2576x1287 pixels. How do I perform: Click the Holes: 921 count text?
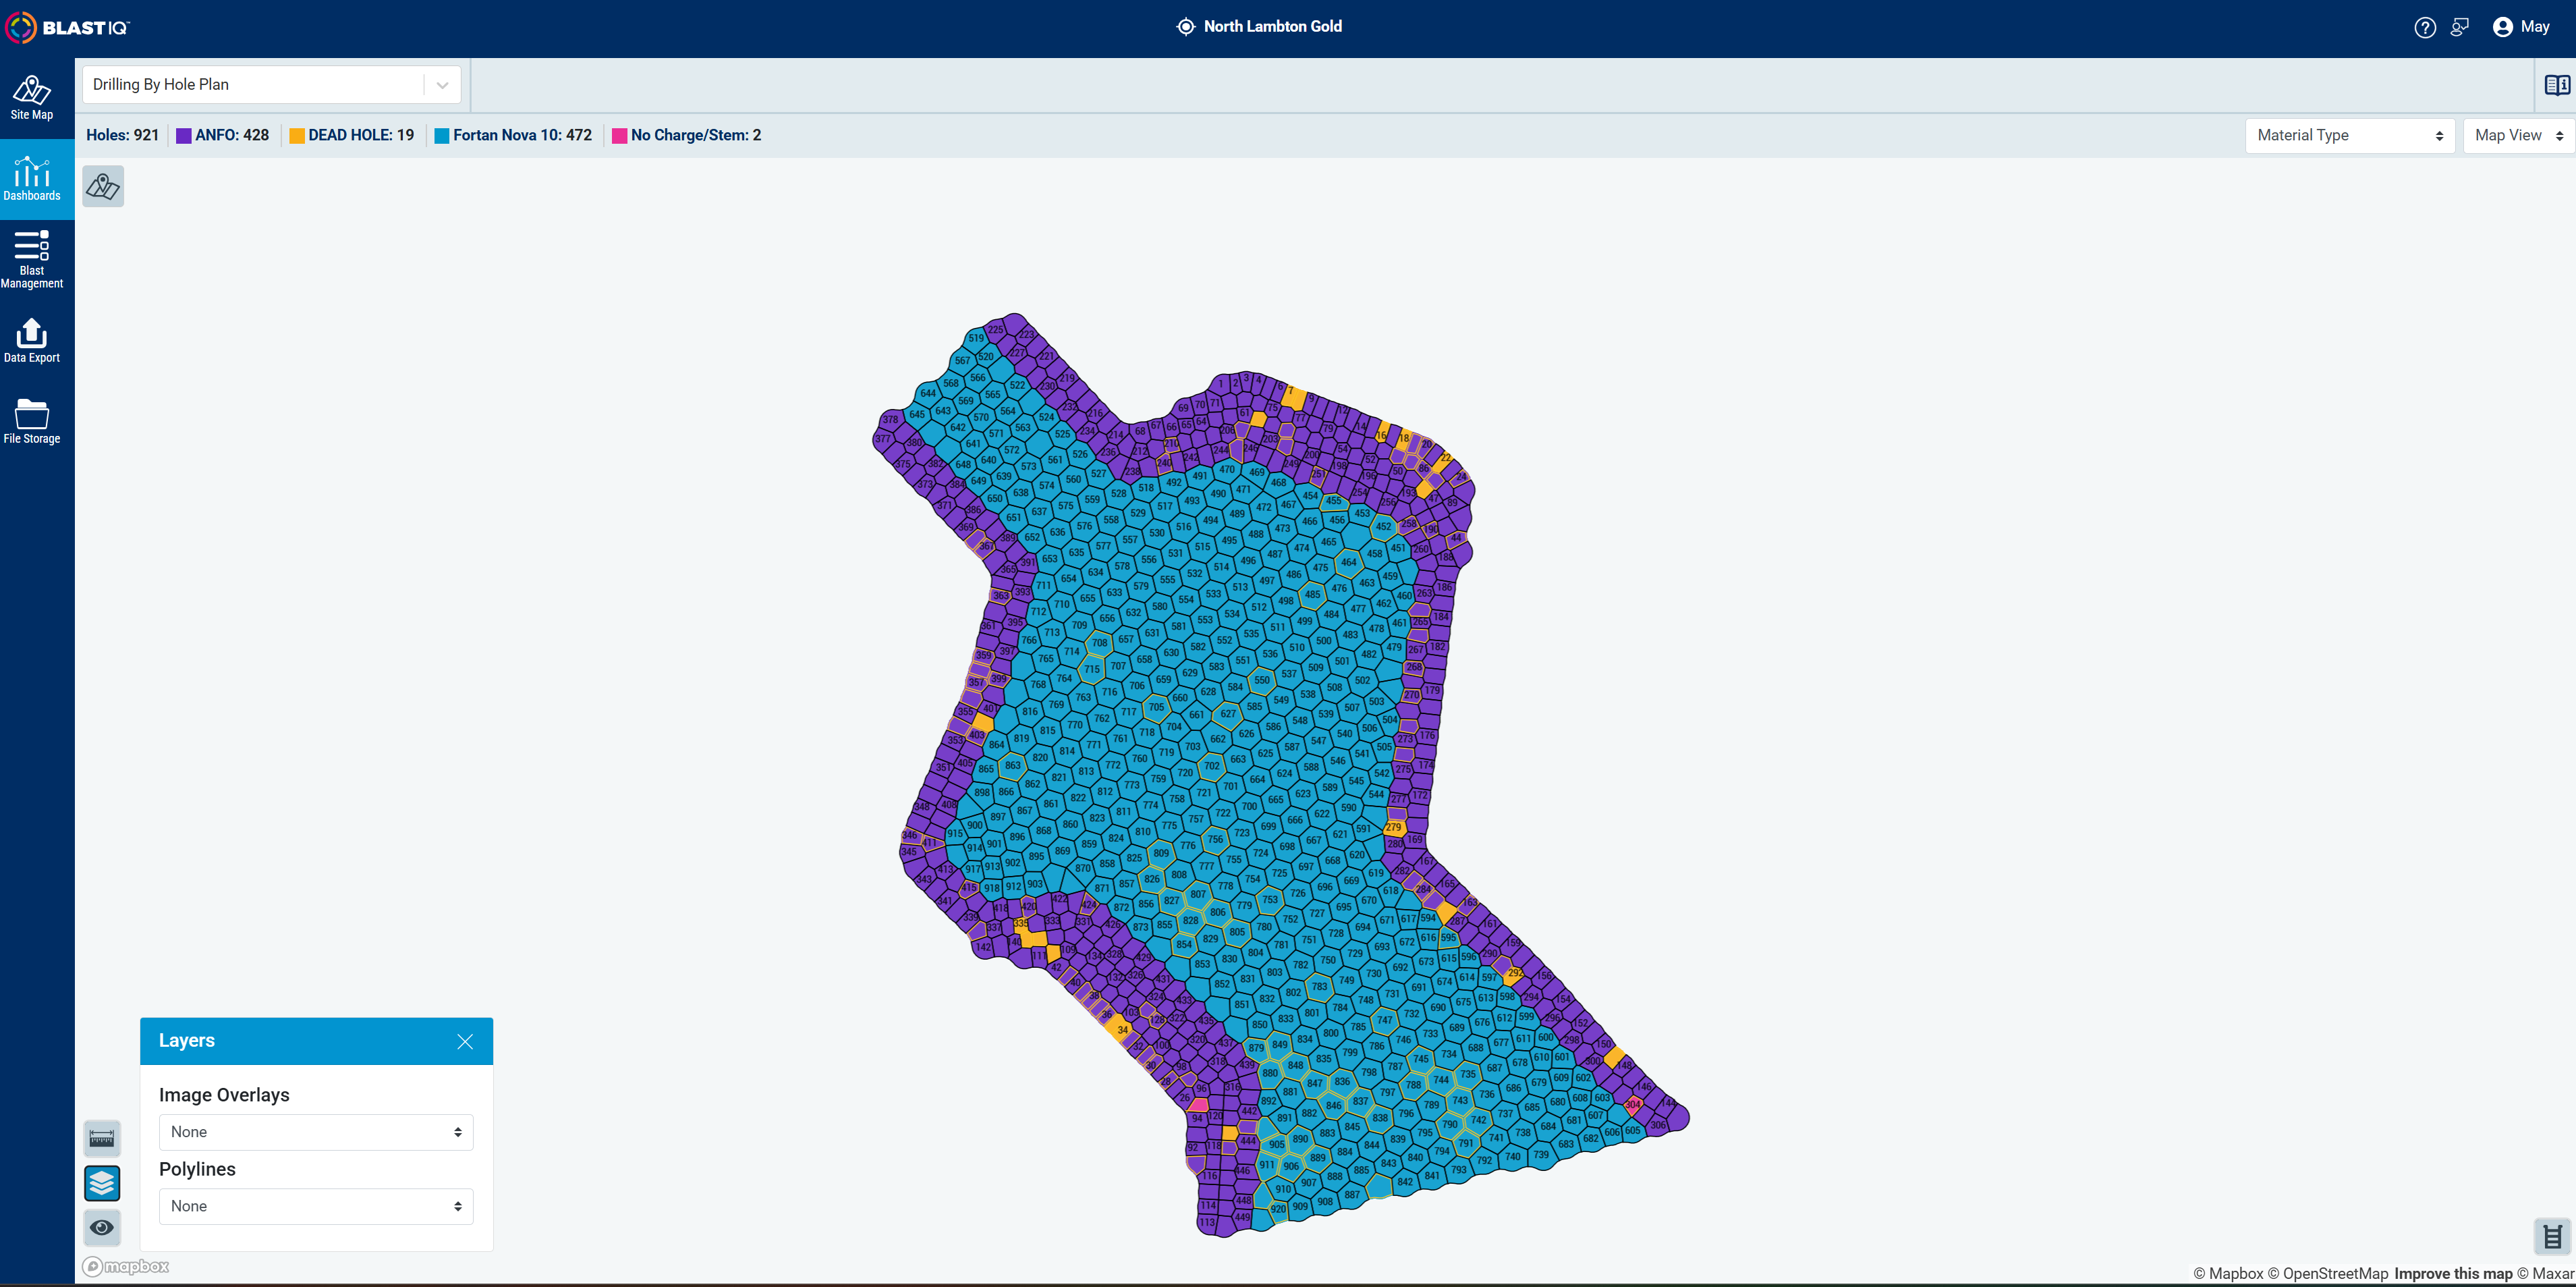click(122, 135)
